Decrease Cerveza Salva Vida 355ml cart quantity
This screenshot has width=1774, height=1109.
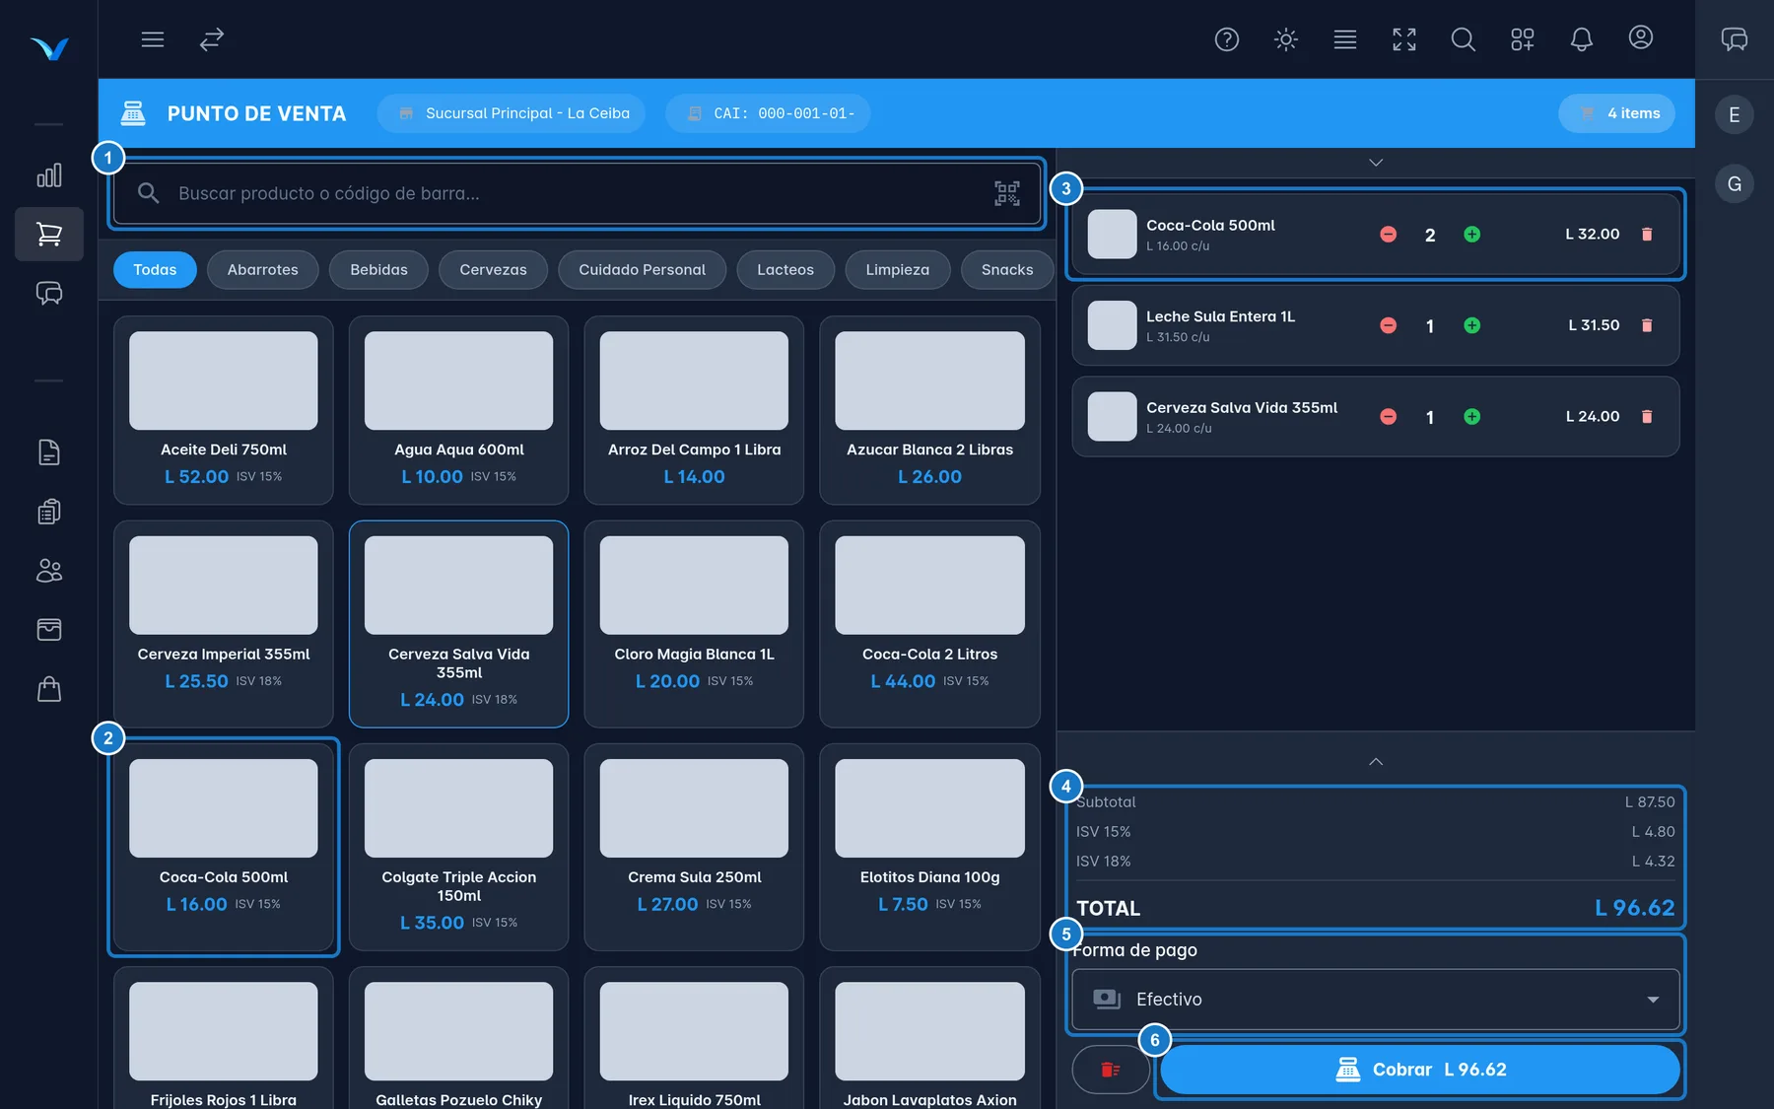point(1389,417)
